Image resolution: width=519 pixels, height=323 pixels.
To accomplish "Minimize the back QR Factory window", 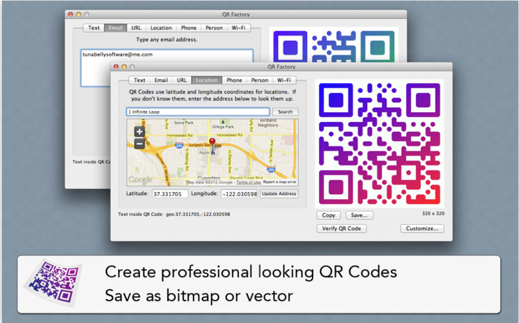I will tap(79, 14).
